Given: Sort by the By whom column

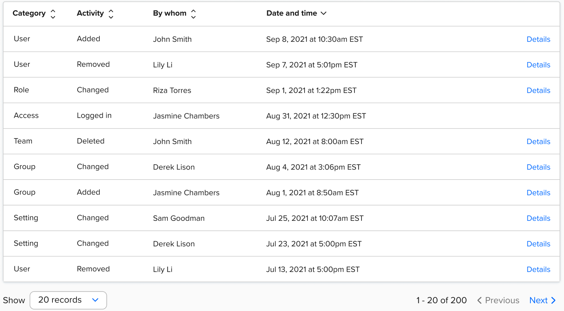Looking at the screenshot, I should pyautogui.click(x=193, y=14).
